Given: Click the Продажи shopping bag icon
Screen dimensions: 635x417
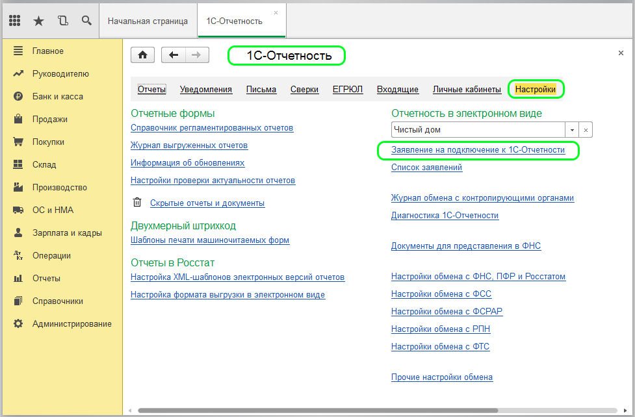Looking at the screenshot, I should coord(18,119).
